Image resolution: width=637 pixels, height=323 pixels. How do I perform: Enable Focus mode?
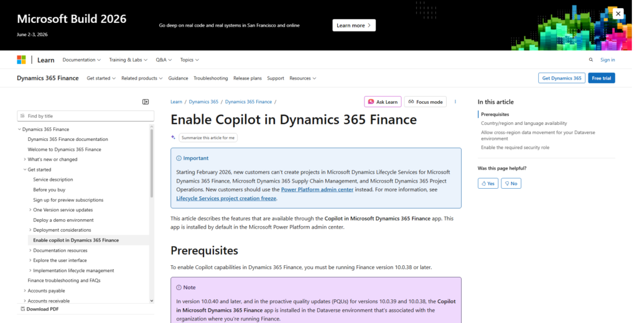coord(425,102)
